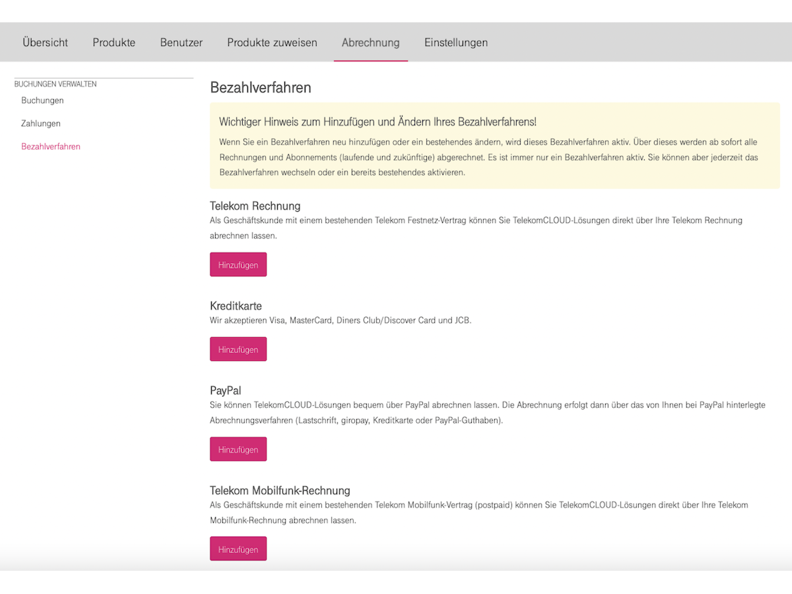
Task: Click the Telekom Mobilfunk-Rechnung heading
Action: coord(280,490)
